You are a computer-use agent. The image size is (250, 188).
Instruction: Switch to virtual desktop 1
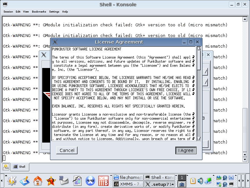pos(181,178)
